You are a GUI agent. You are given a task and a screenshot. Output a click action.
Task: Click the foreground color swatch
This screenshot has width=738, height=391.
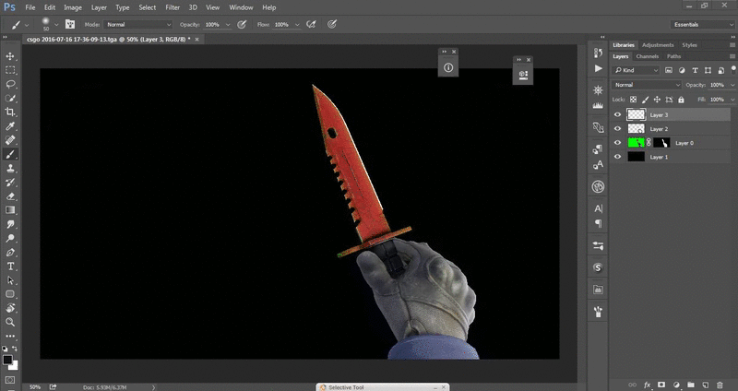(7, 361)
